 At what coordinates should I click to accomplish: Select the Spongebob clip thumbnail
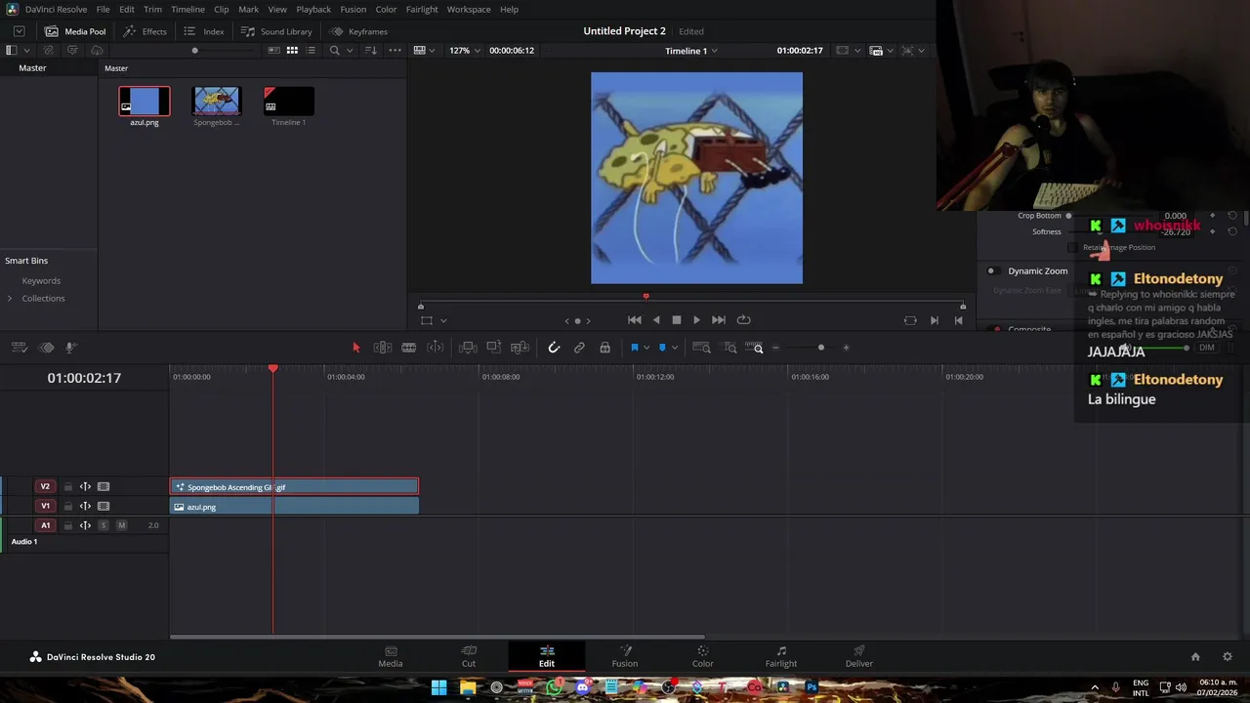pyautogui.click(x=217, y=102)
